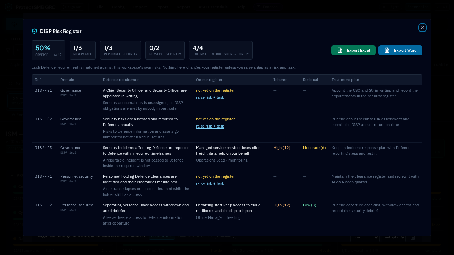This screenshot has width=454, height=255.
Task: Select the 0/2 Physical Security card
Action: (165, 50)
